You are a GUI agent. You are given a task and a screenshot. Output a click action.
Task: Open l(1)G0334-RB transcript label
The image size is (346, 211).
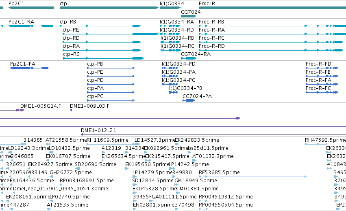(177, 38)
